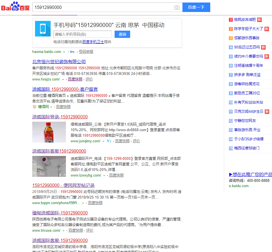Click the rank 3 number badge

tap(231, 38)
